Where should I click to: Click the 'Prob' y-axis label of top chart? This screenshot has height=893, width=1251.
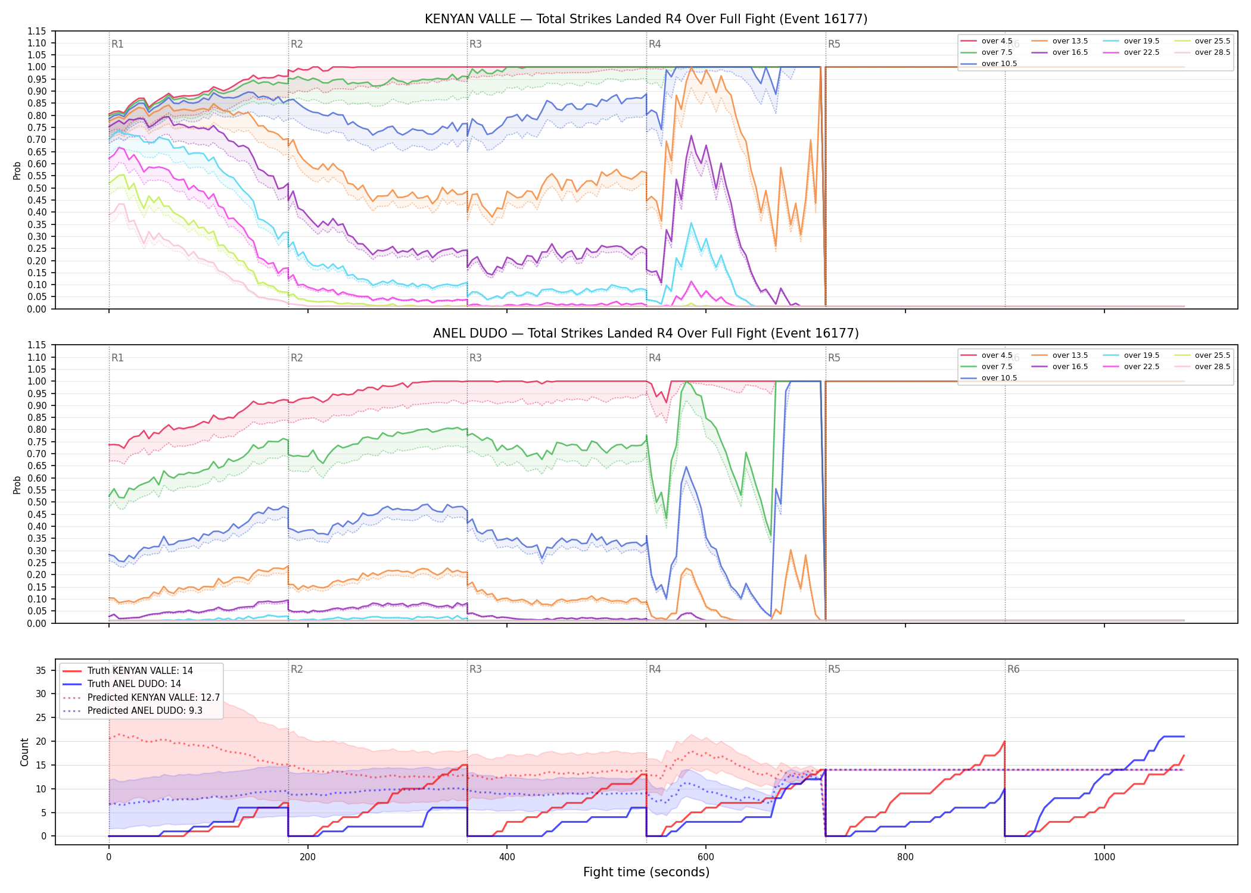[17, 170]
